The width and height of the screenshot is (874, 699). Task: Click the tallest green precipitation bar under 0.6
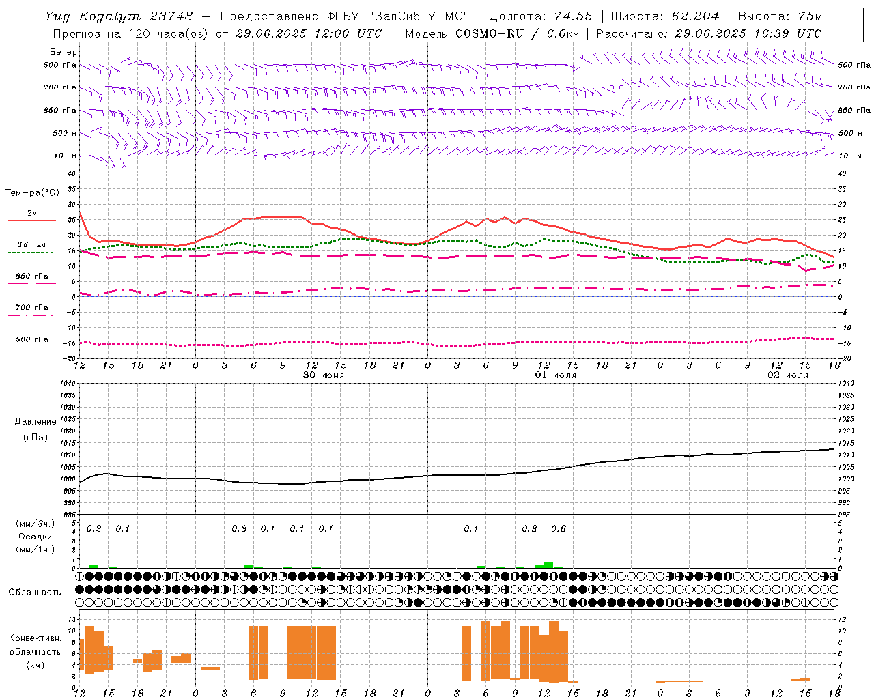pyautogui.click(x=548, y=565)
